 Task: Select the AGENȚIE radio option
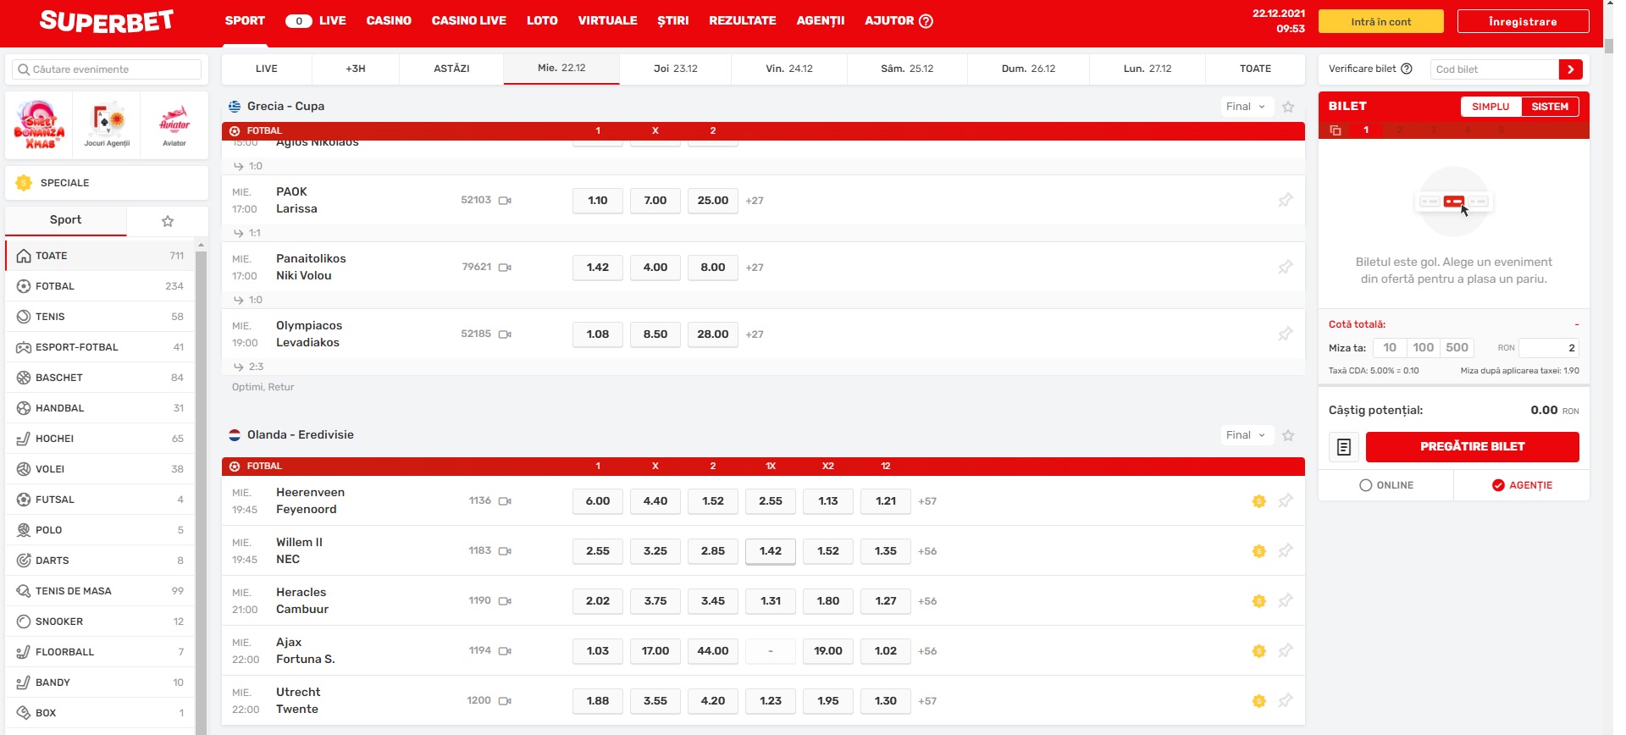click(1522, 485)
